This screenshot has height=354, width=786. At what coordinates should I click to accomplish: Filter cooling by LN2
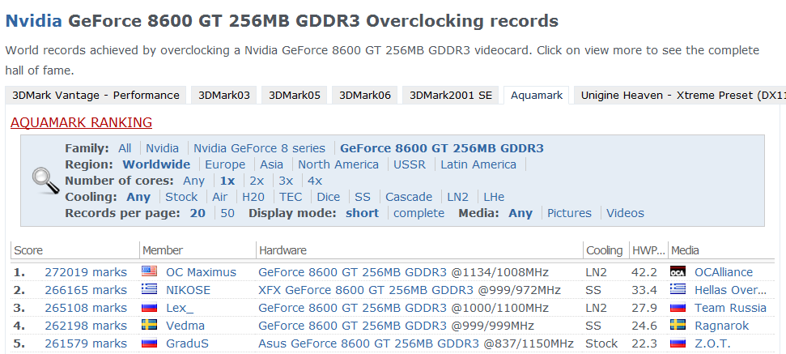tap(457, 197)
